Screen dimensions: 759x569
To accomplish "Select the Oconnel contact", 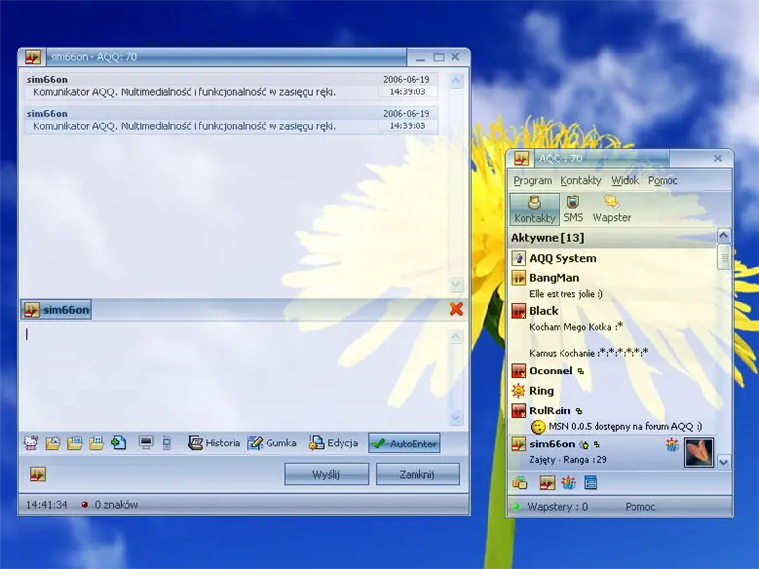I will click(613, 372).
